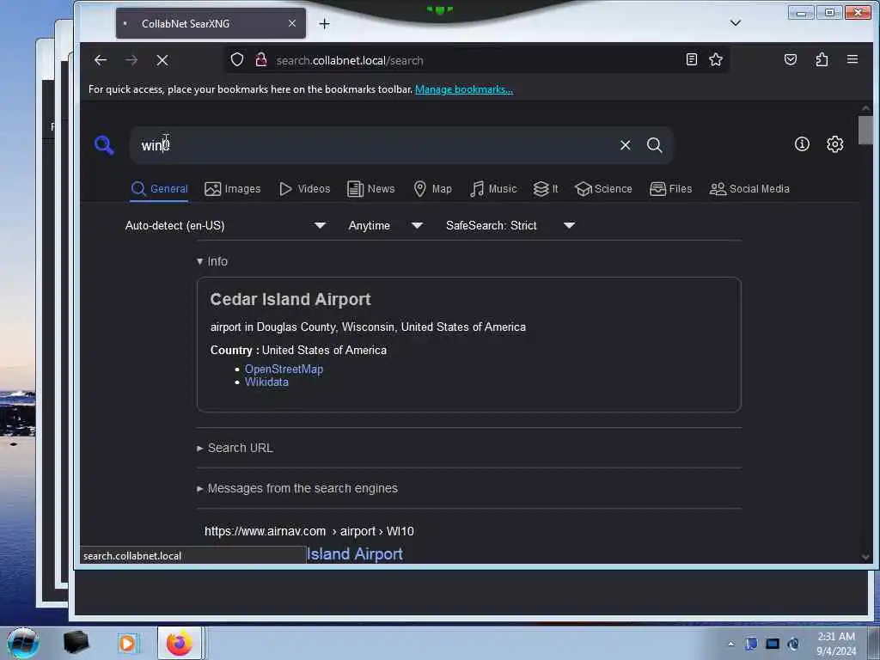Open SafeSearch Strict dropdown
This screenshot has width=880, height=660.
(510, 226)
